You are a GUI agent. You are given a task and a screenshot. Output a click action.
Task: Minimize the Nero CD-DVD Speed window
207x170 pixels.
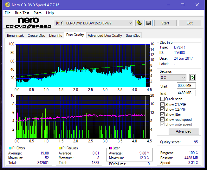point(168,5)
